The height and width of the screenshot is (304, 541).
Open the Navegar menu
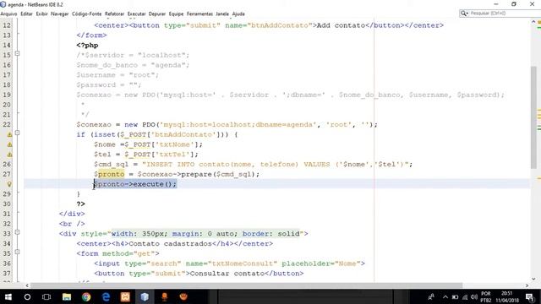60,14
